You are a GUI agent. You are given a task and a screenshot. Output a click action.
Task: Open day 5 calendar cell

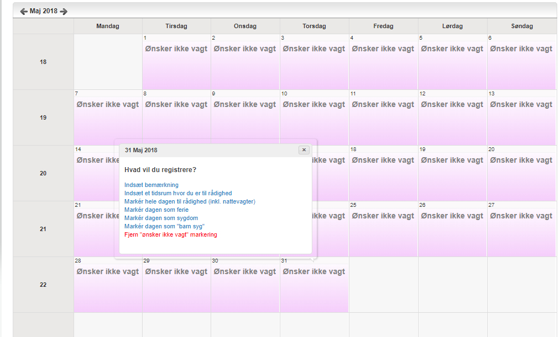tap(453, 62)
